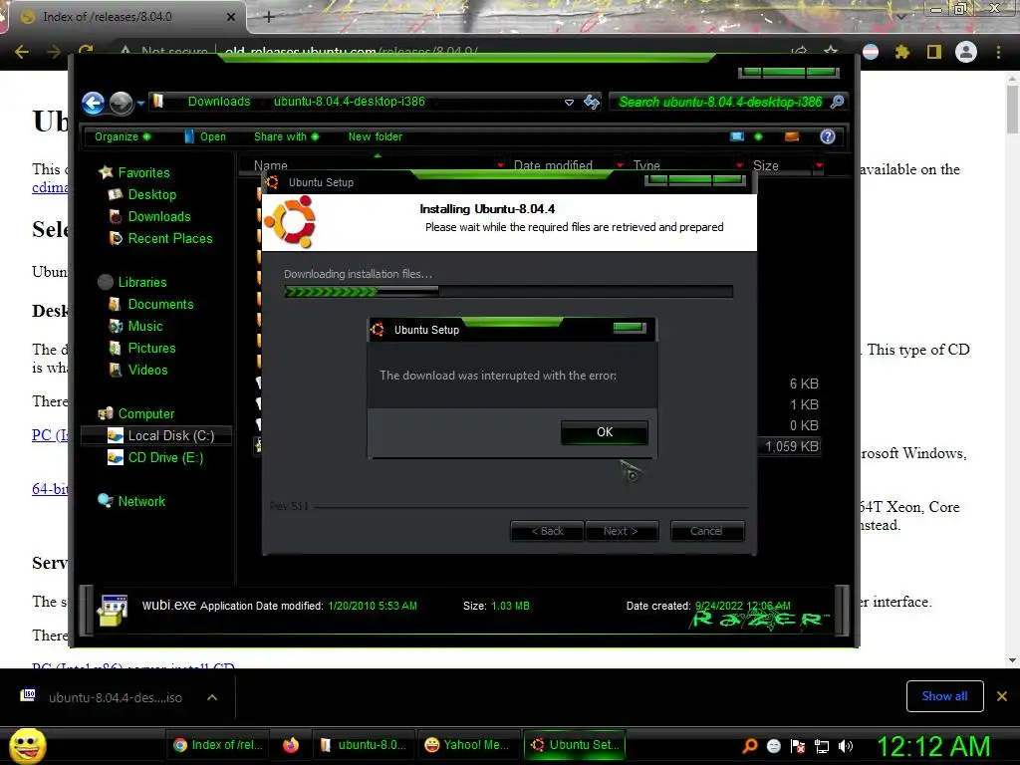The image size is (1020, 765).
Task: Click the 12:12 AM taskbar clock
Action: click(x=933, y=746)
